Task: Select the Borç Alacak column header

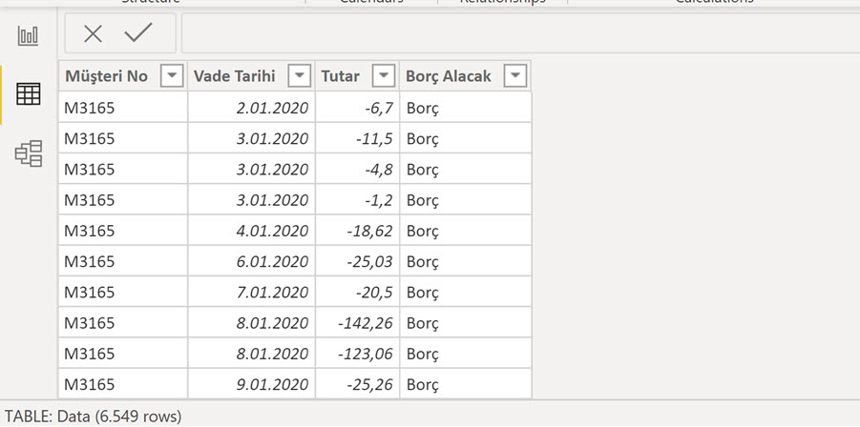Action: (465, 76)
